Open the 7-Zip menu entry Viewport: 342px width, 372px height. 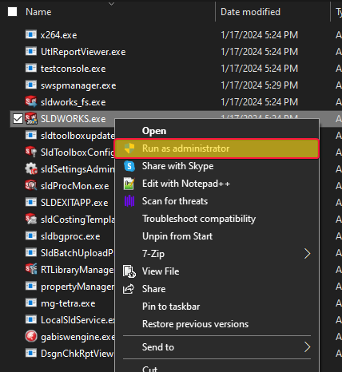[217, 254]
